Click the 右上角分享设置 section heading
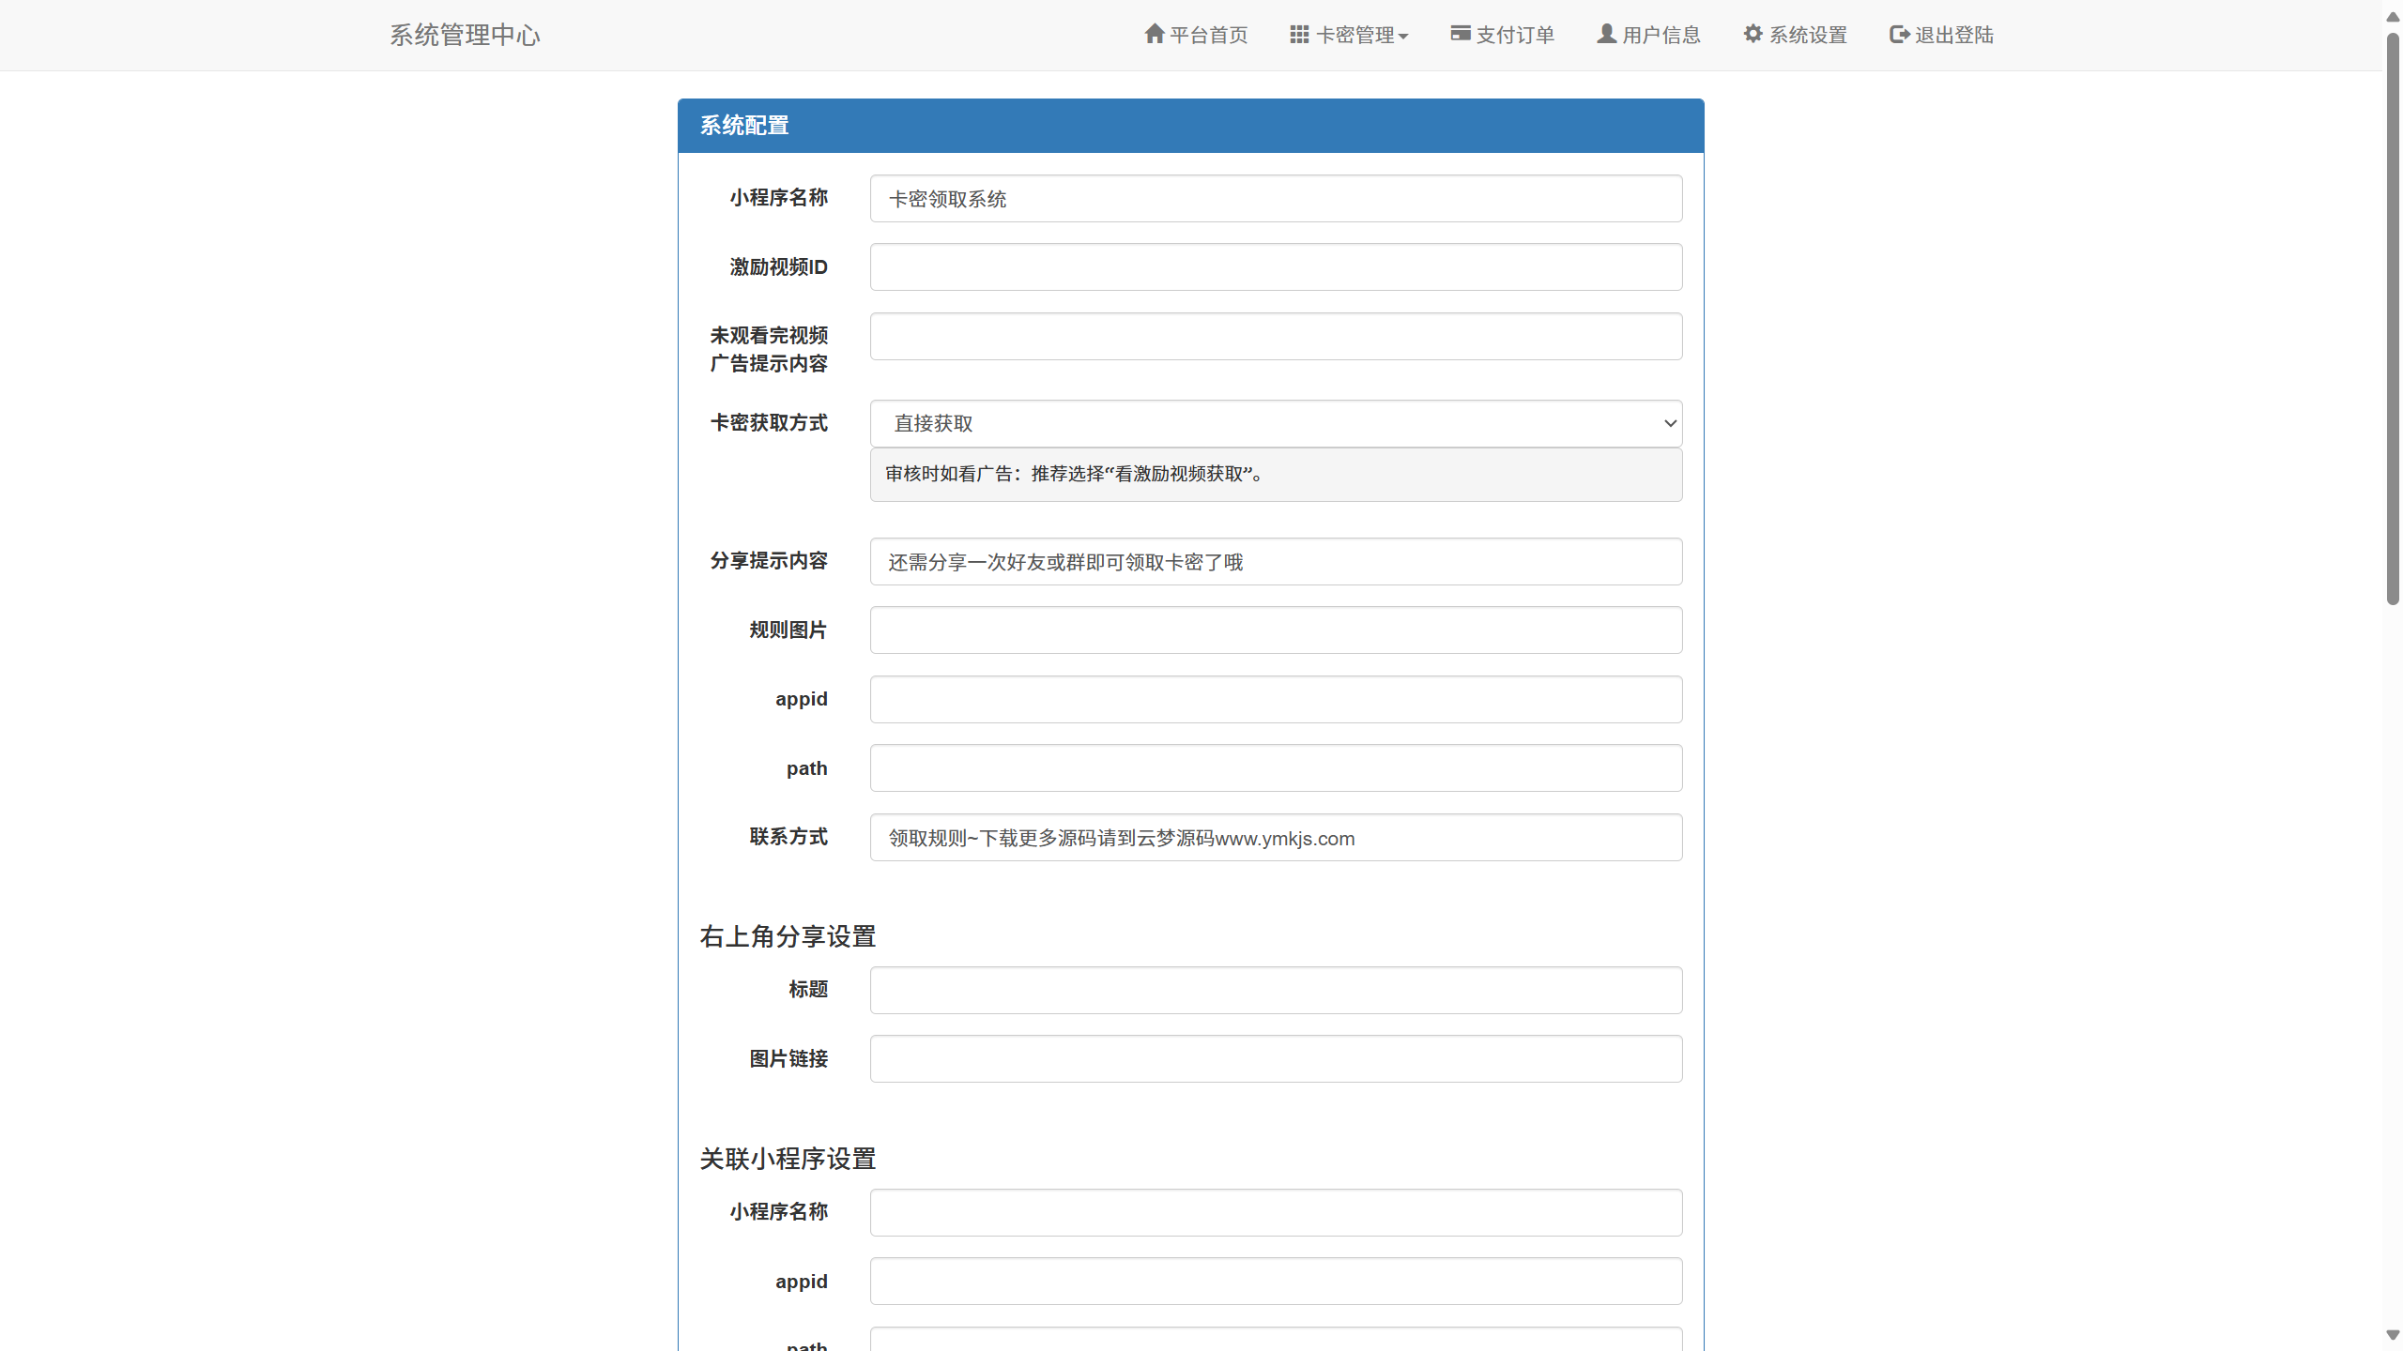This screenshot has height=1351, width=2403. 788,936
